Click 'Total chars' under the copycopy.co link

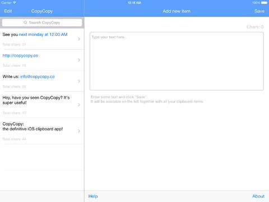coord(14,66)
